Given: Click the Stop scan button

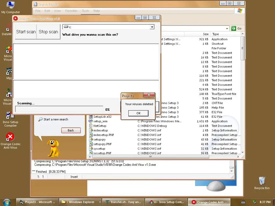Looking at the screenshot, I should click(x=48, y=32).
